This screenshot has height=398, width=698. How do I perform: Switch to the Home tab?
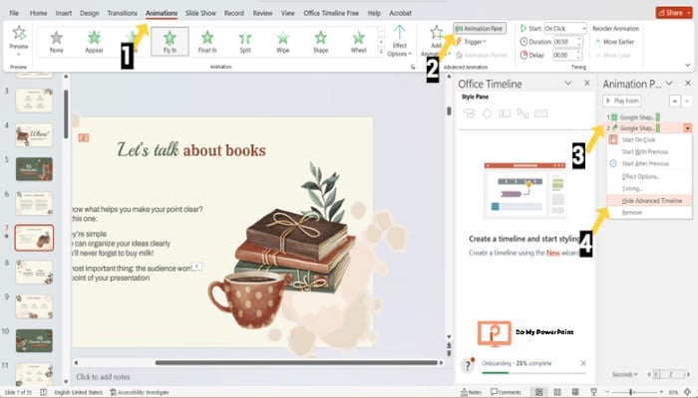38,13
